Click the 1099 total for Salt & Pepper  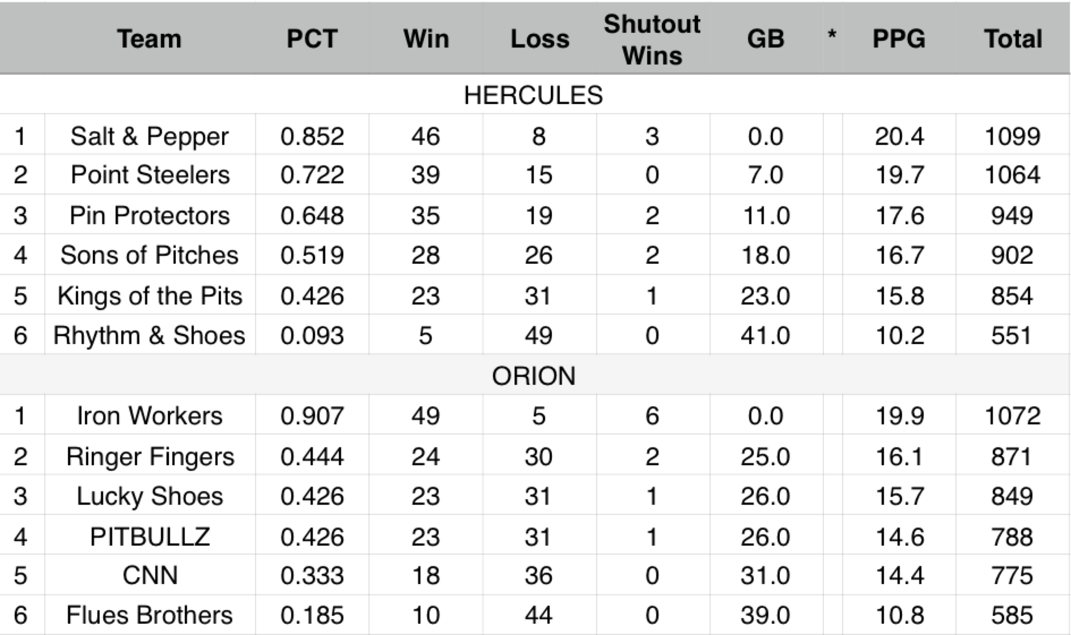click(x=1012, y=136)
